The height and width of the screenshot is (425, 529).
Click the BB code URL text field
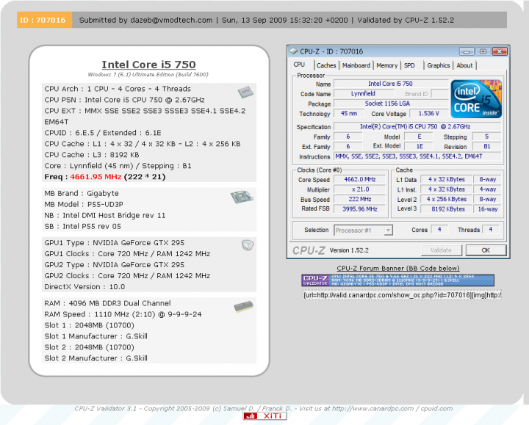[x=402, y=295]
